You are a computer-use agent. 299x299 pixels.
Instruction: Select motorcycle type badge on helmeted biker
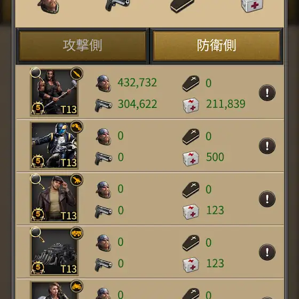coord(76,127)
